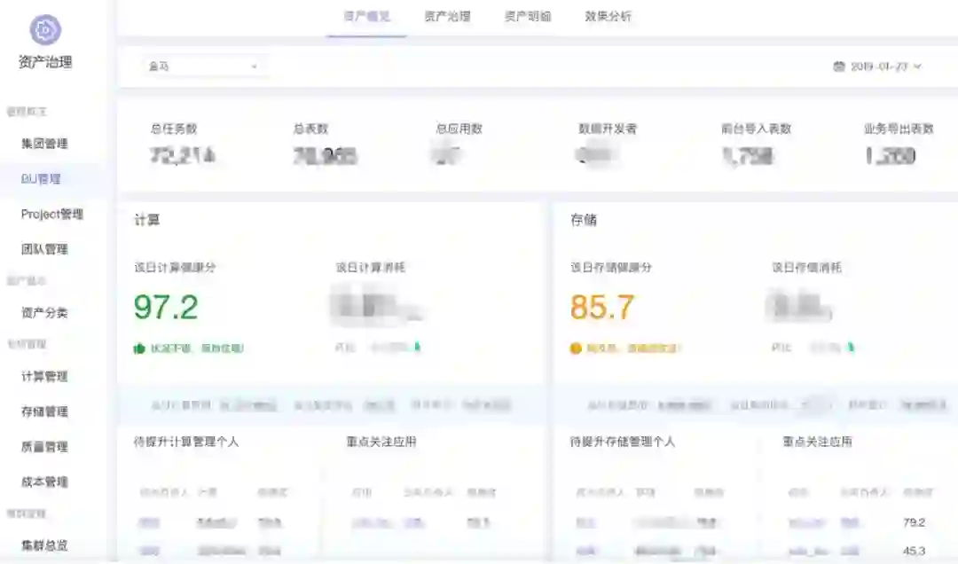This screenshot has width=958, height=564.
Task: Click the calendar icon beside the date
Action: (x=839, y=66)
